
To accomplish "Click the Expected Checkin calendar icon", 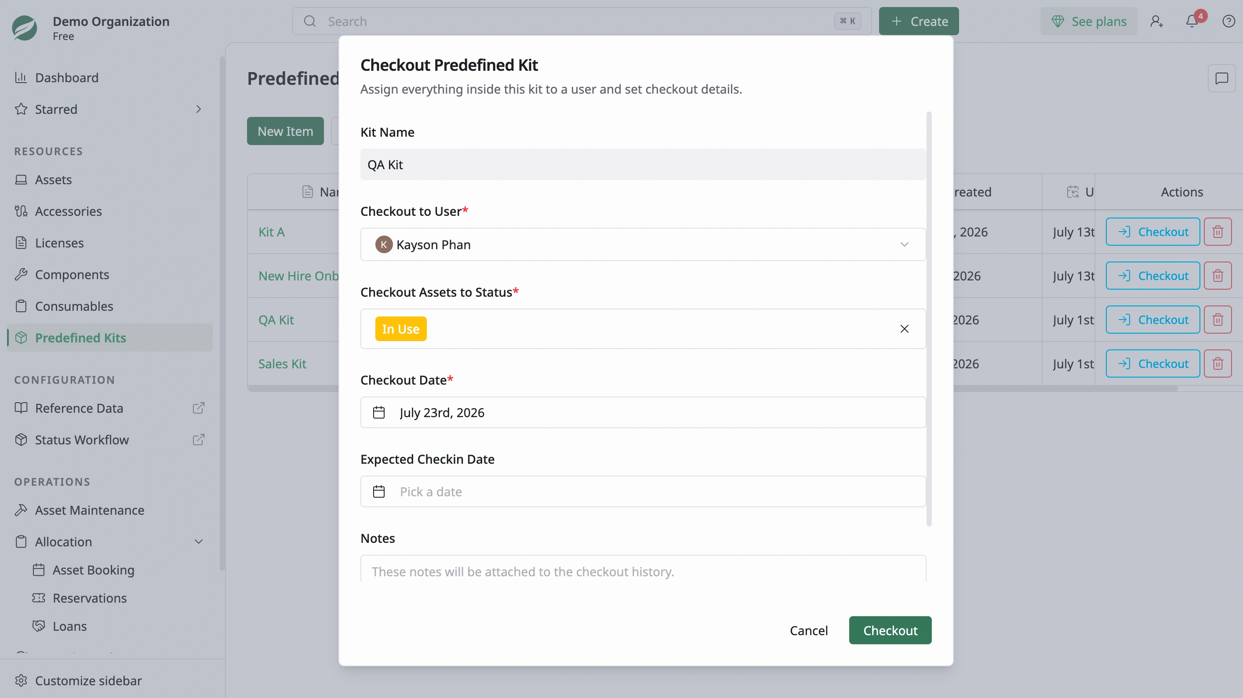I will (x=379, y=491).
